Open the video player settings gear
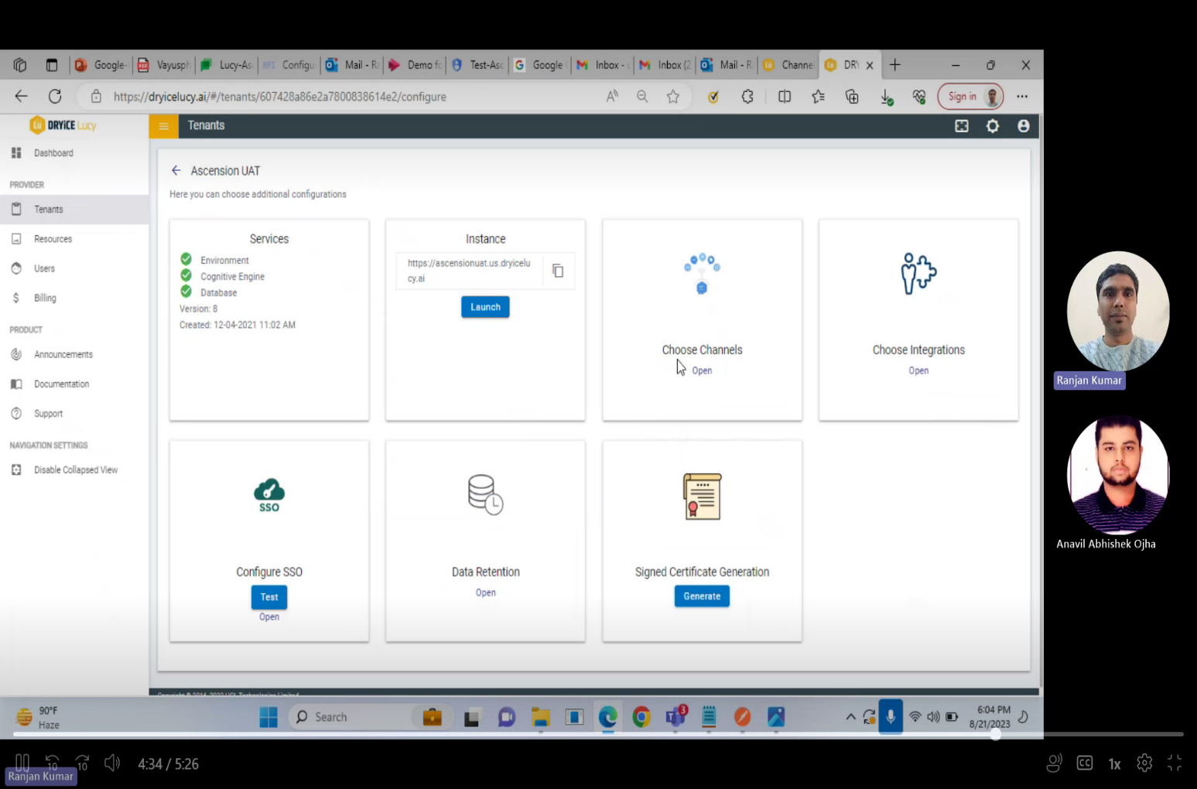Viewport: 1197px width, 789px height. click(x=1144, y=763)
